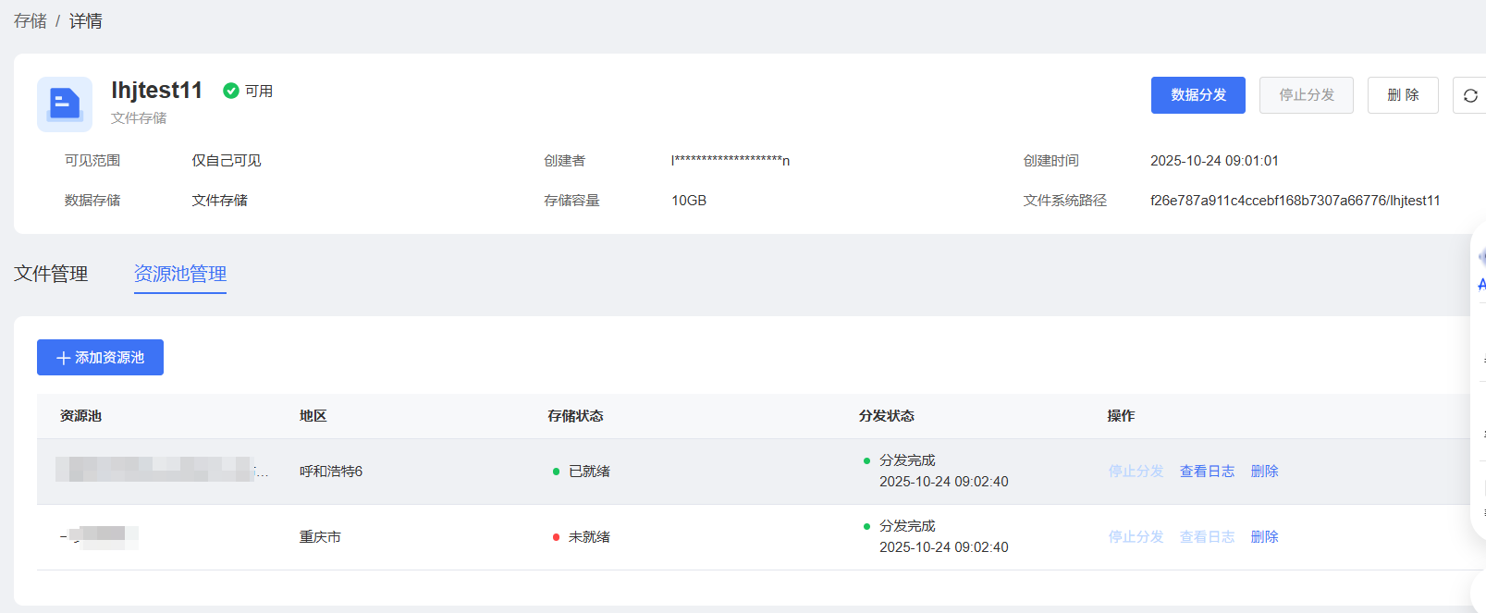The width and height of the screenshot is (1486, 613).
Task: Delete the 重庆市 resource pool row
Action: click(1264, 537)
